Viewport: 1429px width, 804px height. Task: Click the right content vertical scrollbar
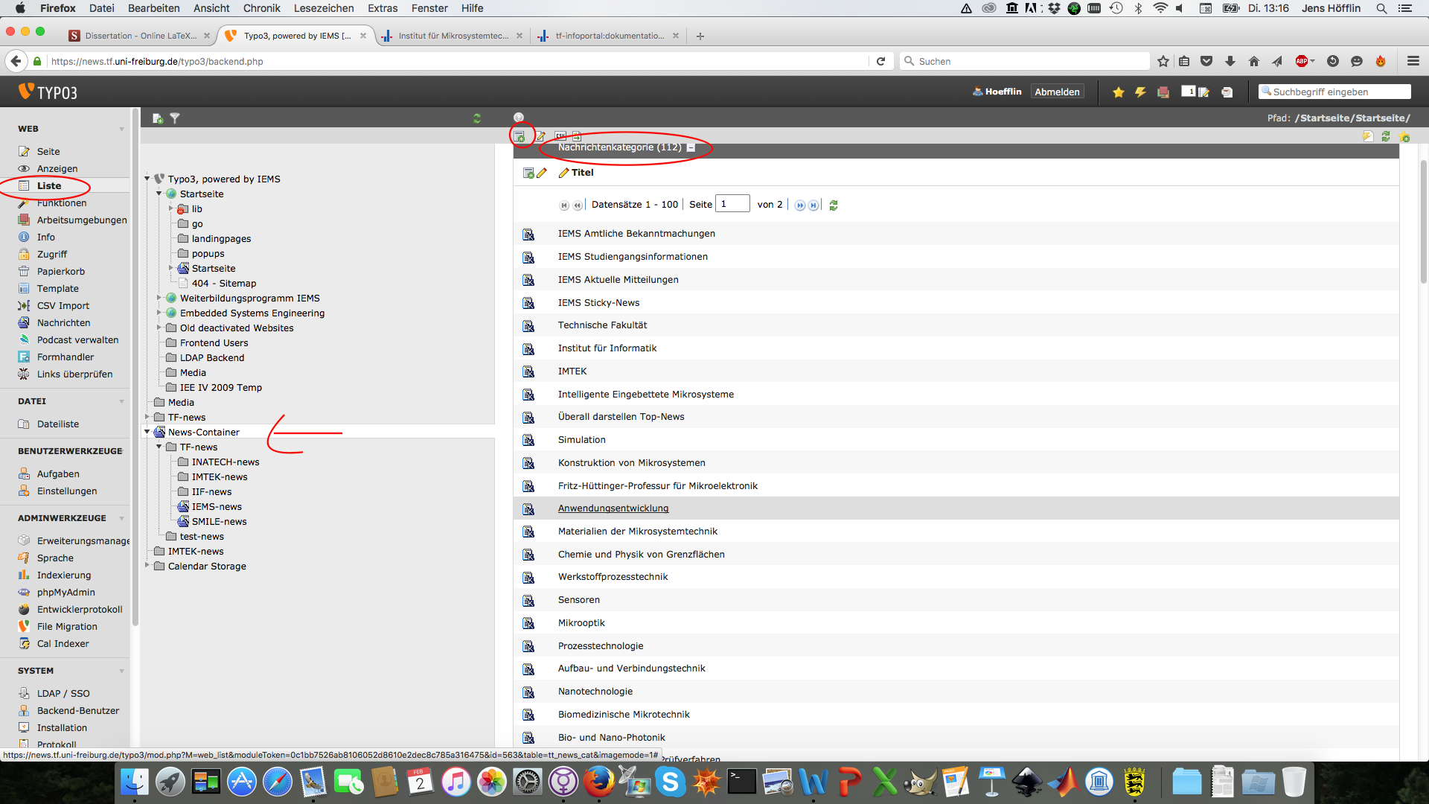coord(1423,223)
